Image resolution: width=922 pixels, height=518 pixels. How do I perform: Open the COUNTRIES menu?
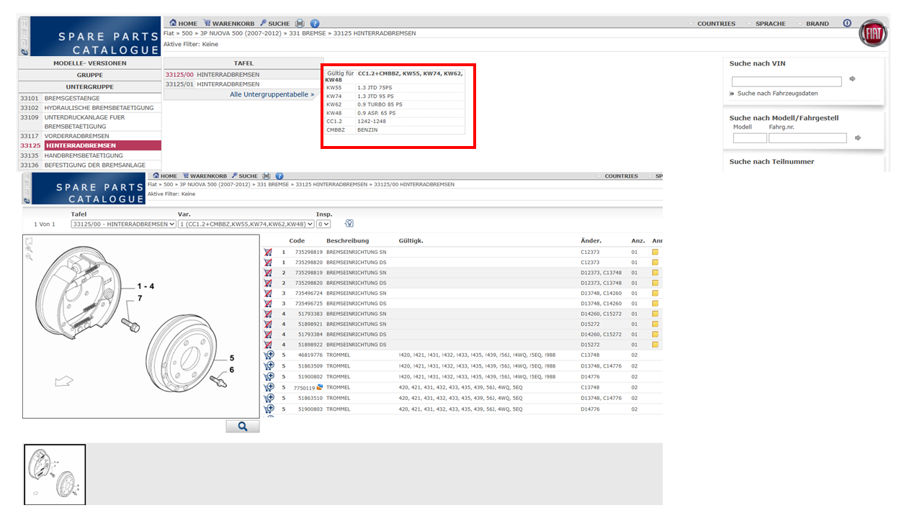coord(716,24)
